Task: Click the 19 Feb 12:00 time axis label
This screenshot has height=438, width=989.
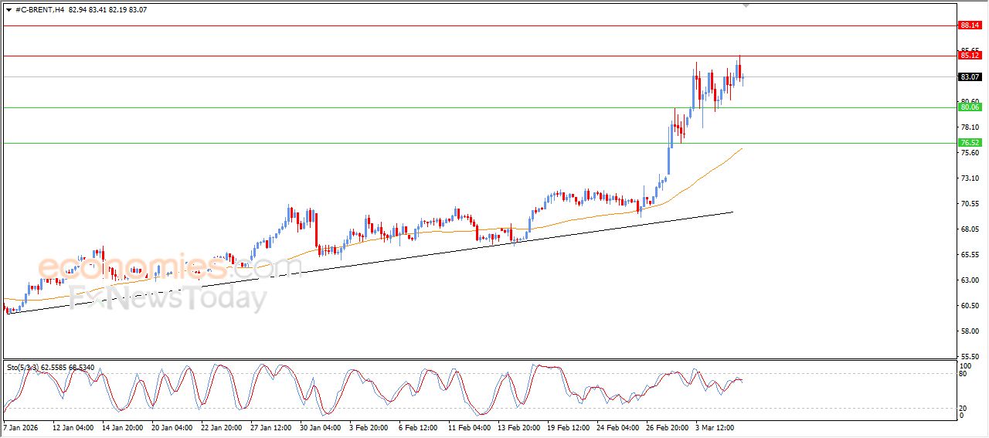Action: pos(569,427)
